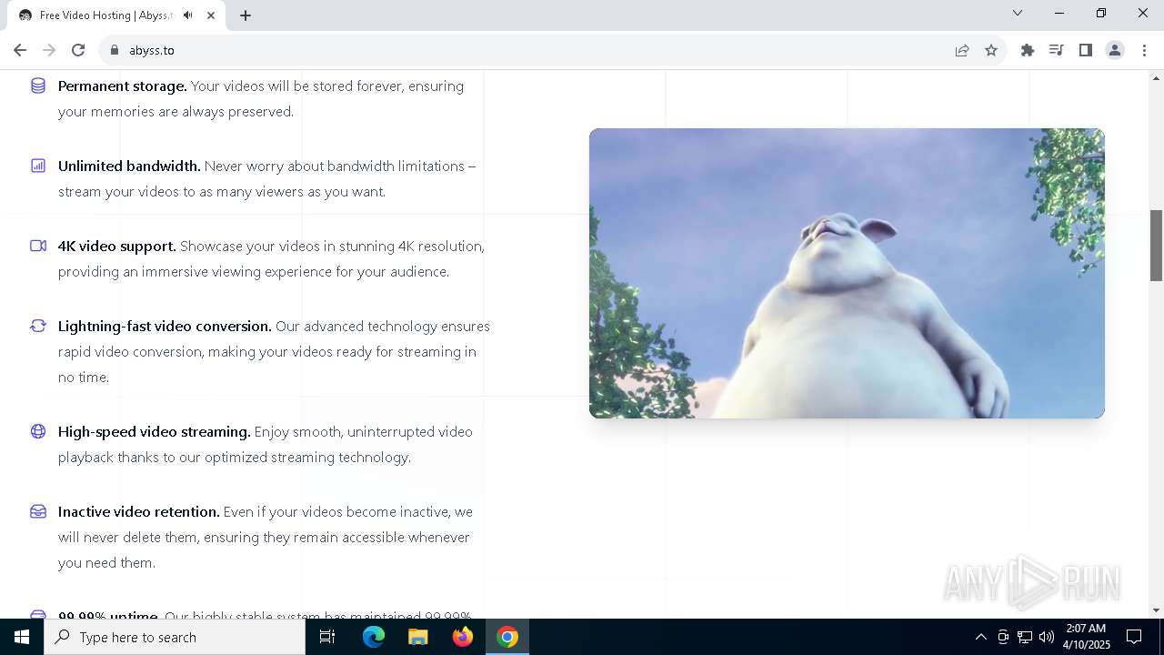The width and height of the screenshot is (1164, 655).
Task: Open File Explorer from taskbar
Action: (418, 637)
